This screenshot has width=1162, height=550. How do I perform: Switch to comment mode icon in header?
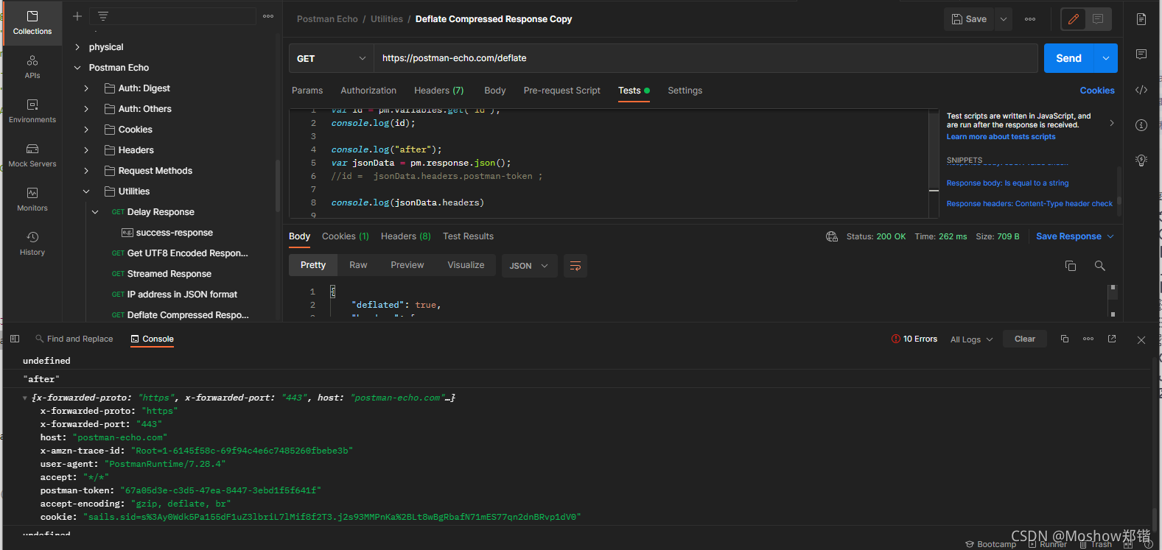click(1098, 19)
